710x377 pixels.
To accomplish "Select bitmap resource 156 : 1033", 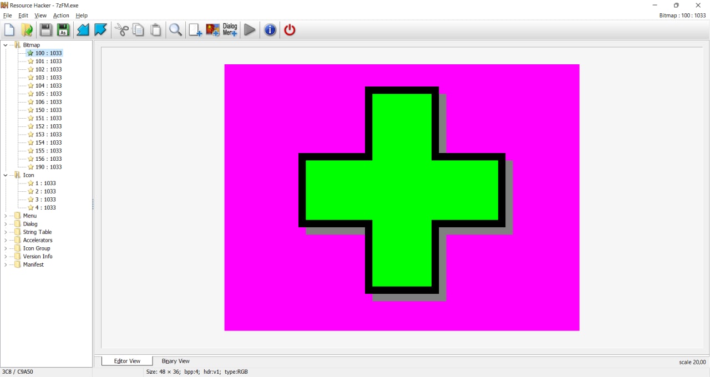I will tap(49, 159).
